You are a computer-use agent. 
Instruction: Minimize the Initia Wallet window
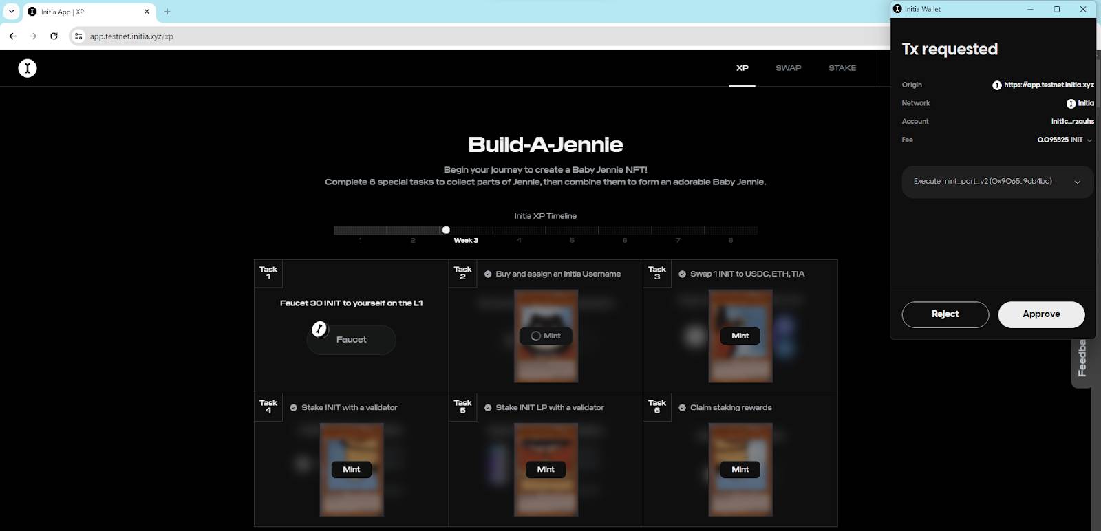(x=1030, y=9)
